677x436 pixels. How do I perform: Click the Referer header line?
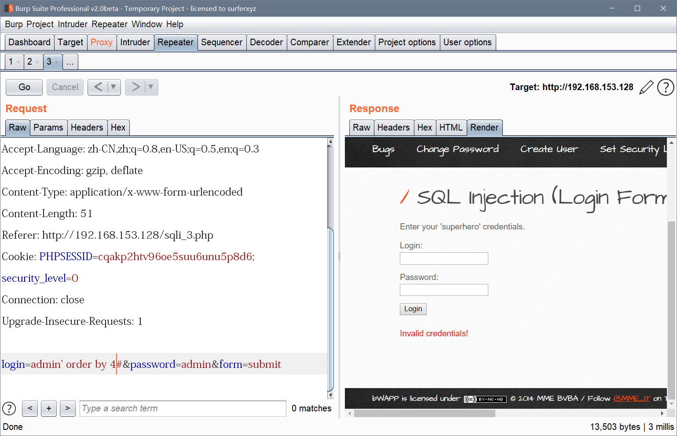107,235
